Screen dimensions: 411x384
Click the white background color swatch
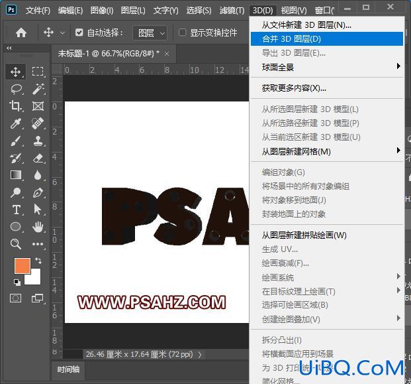click(x=35, y=279)
